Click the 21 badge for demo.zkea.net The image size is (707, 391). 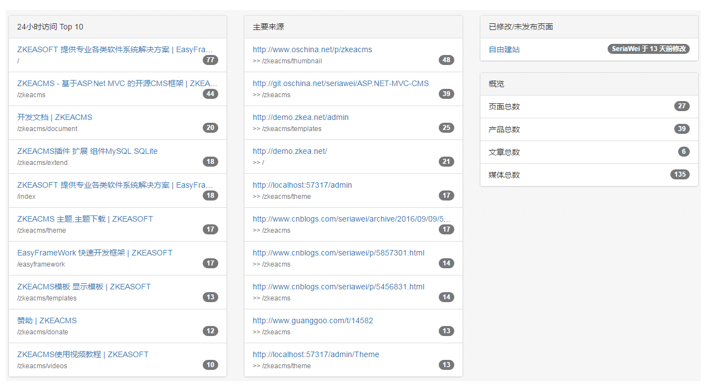446,162
